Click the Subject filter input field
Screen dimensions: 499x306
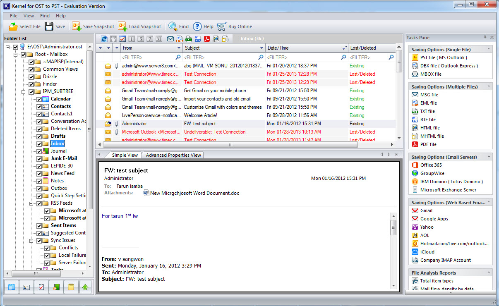(x=221, y=57)
